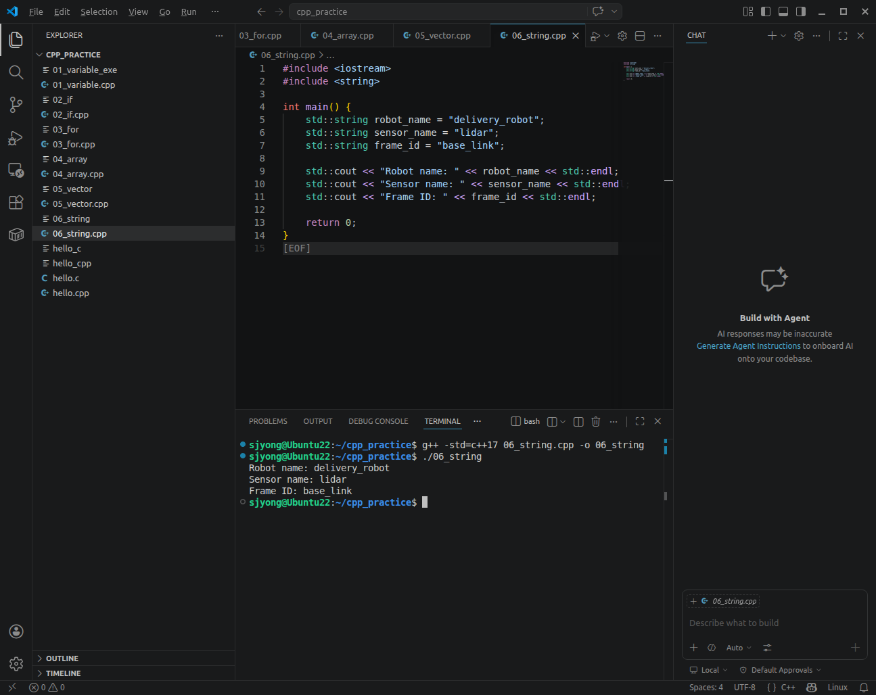The height and width of the screenshot is (695, 876).
Task: Close the 06_string.cpp tab
Action: pos(576,36)
